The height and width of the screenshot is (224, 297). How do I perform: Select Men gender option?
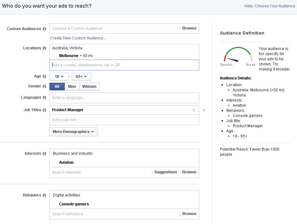coord(72,87)
